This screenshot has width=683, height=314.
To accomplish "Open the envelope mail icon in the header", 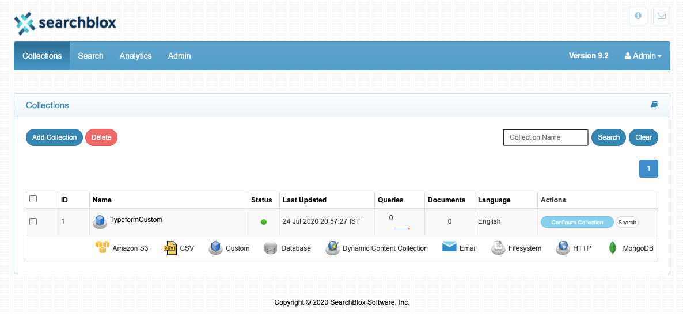I will pos(662,16).
